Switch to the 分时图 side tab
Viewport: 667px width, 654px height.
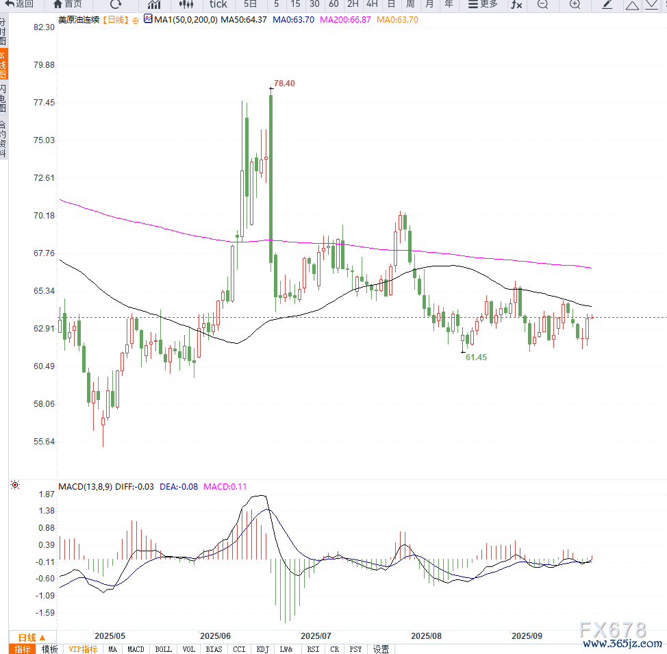3,32
